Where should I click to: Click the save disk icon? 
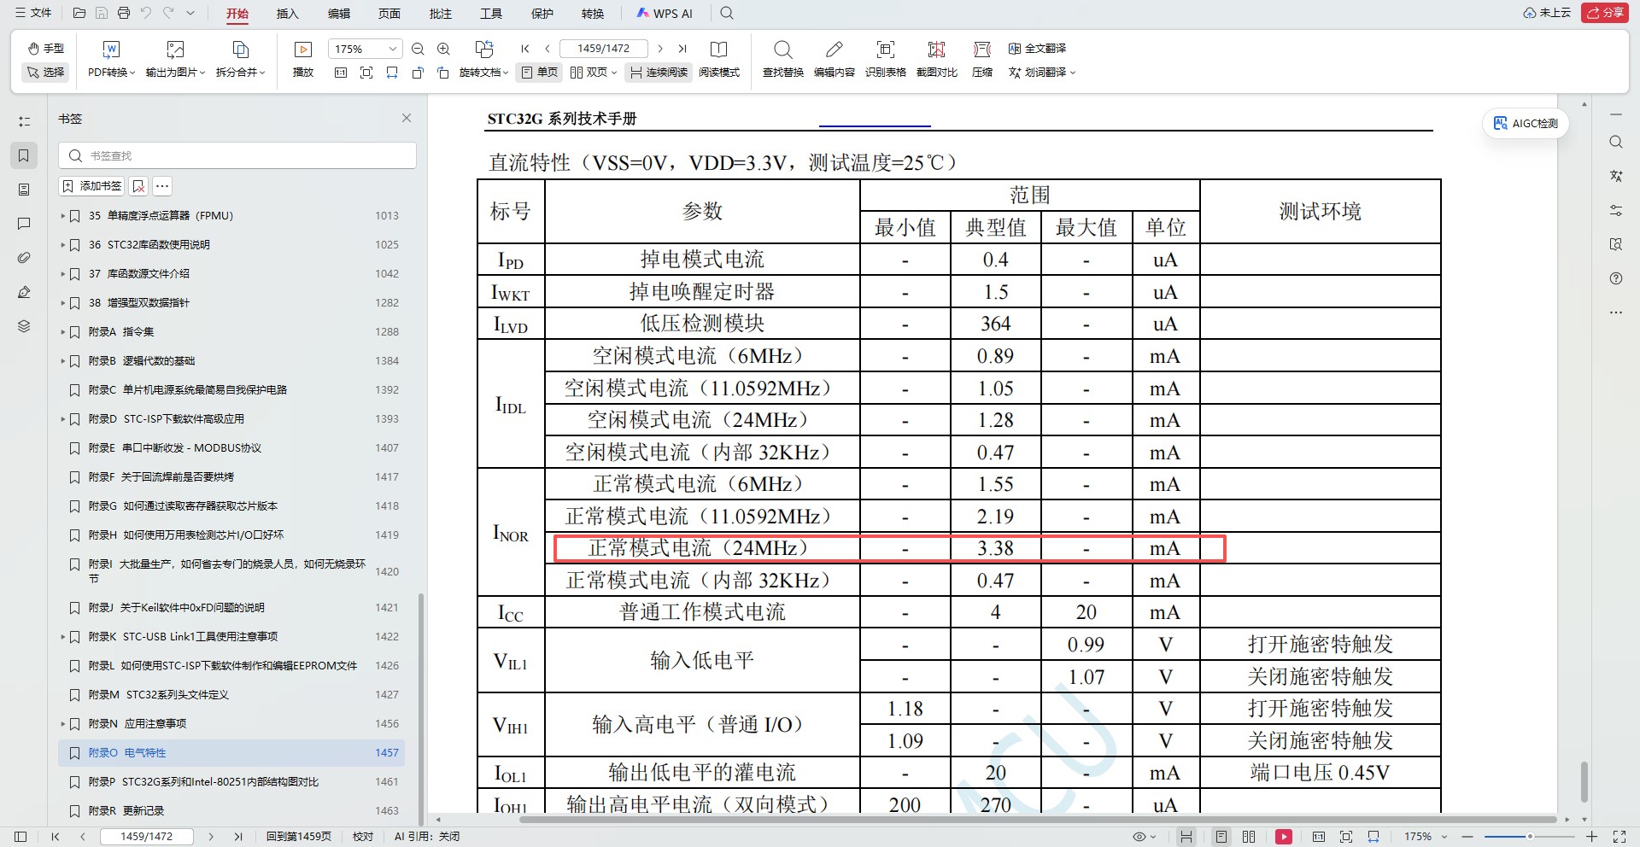[x=102, y=13]
